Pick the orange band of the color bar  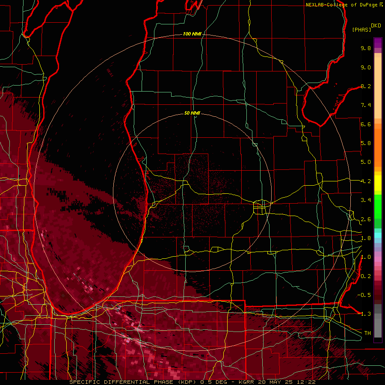[378, 148]
